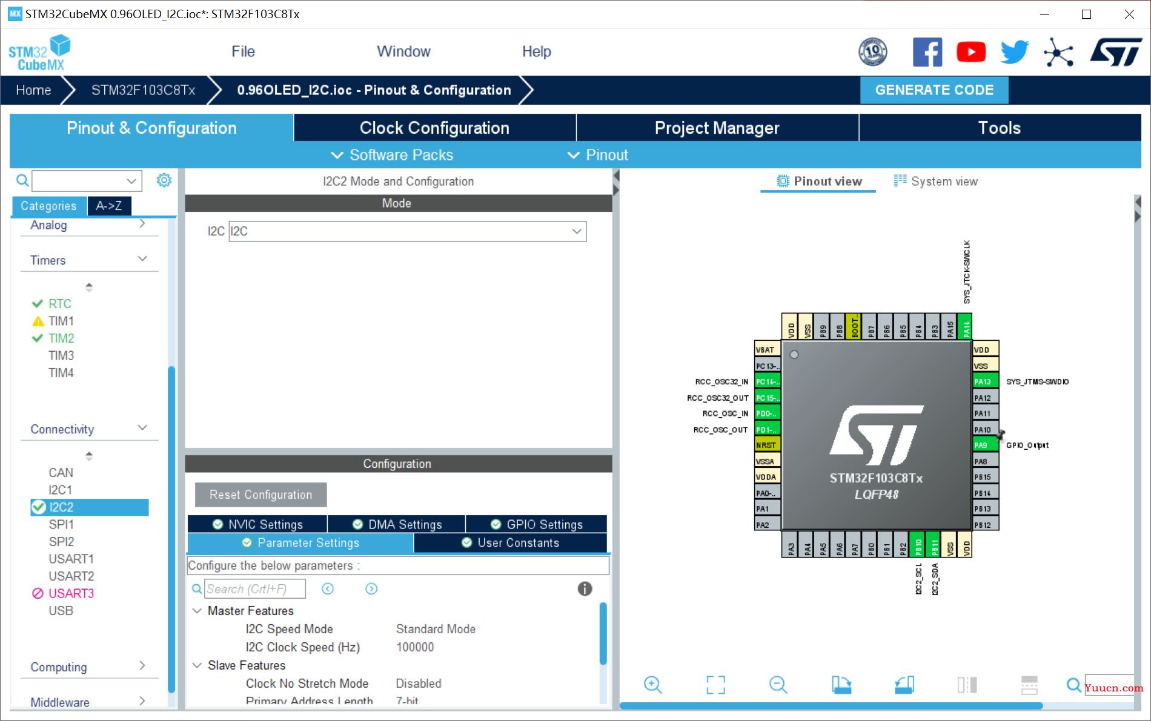Click the yellow NRST pin
Image resolution: width=1151 pixels, height=721 pixels.
[767, 445]
